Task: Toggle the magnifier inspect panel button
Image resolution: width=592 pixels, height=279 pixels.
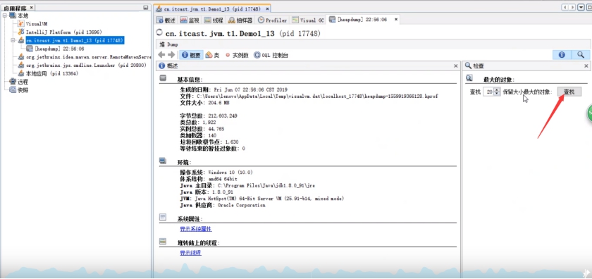Action: pos(581,55)
